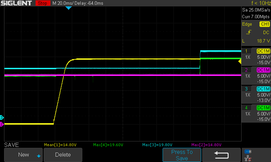Screen dimensions: 271x162
Task: Click channel 1 yellow DC1M badge
Action: click(264, 51)
